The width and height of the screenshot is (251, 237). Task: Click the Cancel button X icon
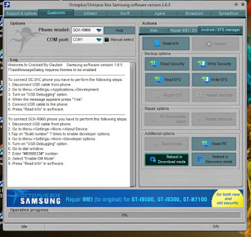click(x=209, y=44)
